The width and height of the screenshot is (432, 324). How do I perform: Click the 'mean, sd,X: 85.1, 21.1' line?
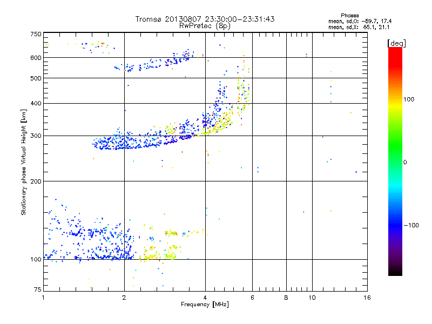click(359, 27)
